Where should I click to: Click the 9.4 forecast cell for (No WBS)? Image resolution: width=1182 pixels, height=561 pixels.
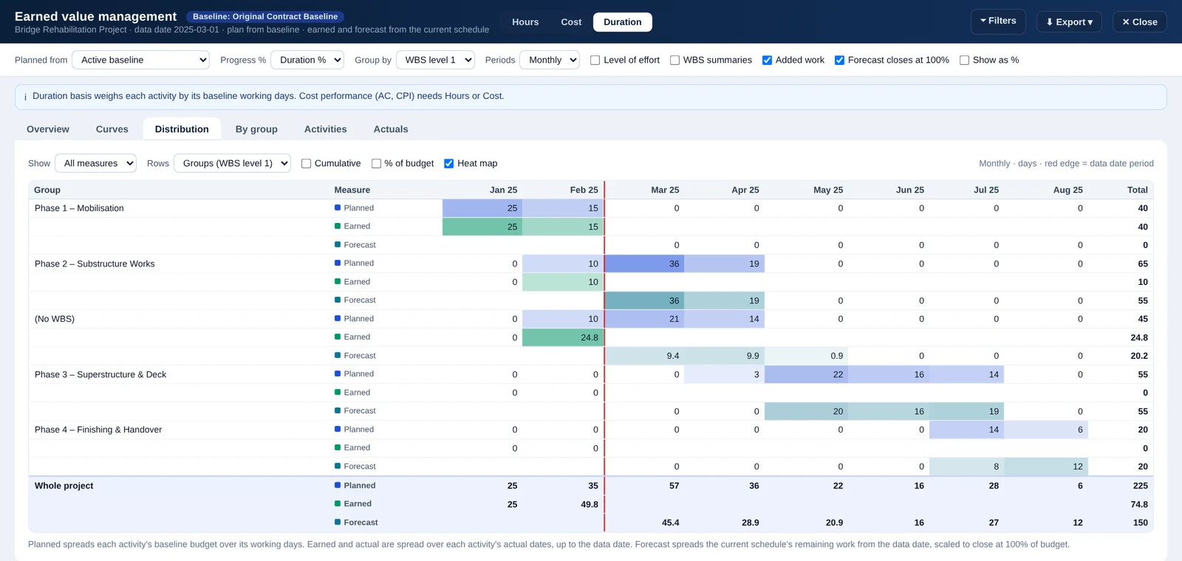pyautogui.click(x=645, y=356)
